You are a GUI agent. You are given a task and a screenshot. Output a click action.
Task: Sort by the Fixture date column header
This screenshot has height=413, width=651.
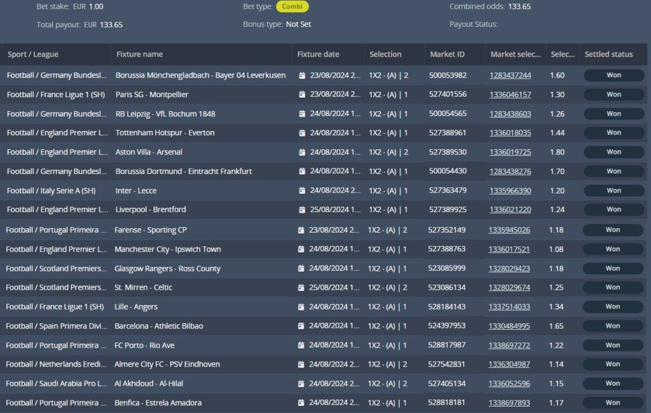318,55
